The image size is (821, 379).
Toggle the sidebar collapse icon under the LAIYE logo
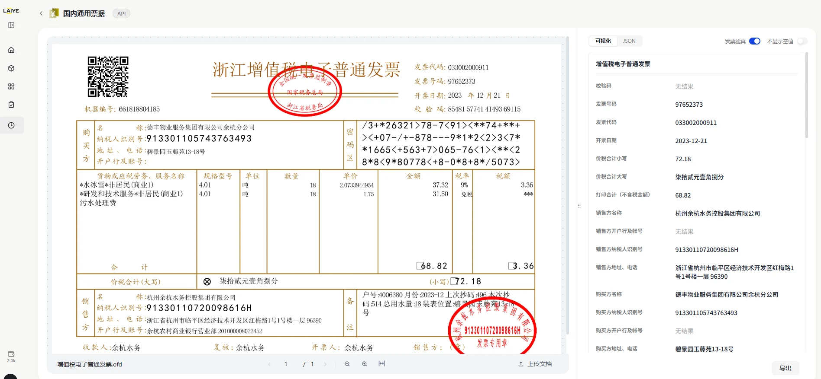11,25
